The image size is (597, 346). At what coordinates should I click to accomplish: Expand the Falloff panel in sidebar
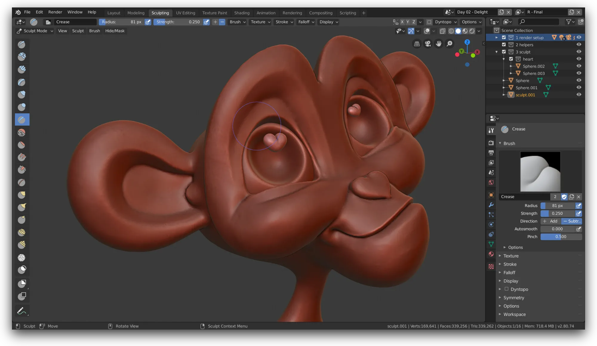(x=509, y=273)
